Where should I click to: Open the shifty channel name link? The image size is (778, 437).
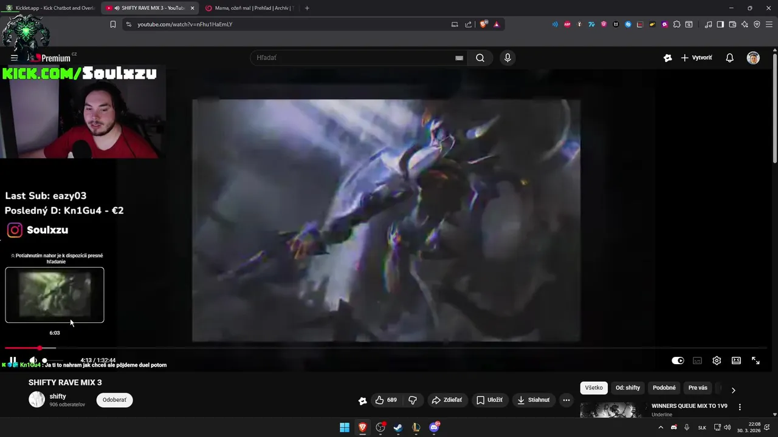(58, 396)
